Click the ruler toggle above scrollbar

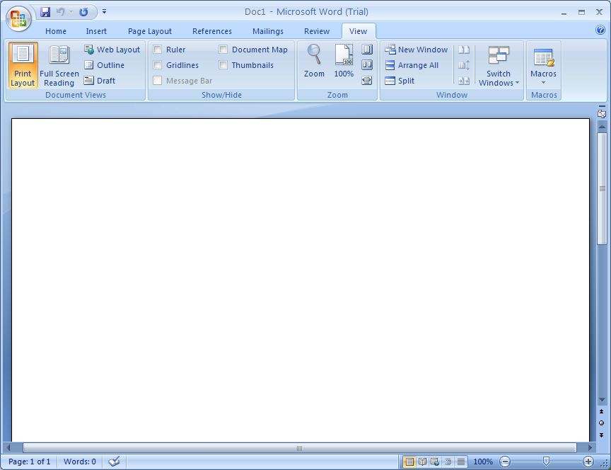tap(602, 113)
